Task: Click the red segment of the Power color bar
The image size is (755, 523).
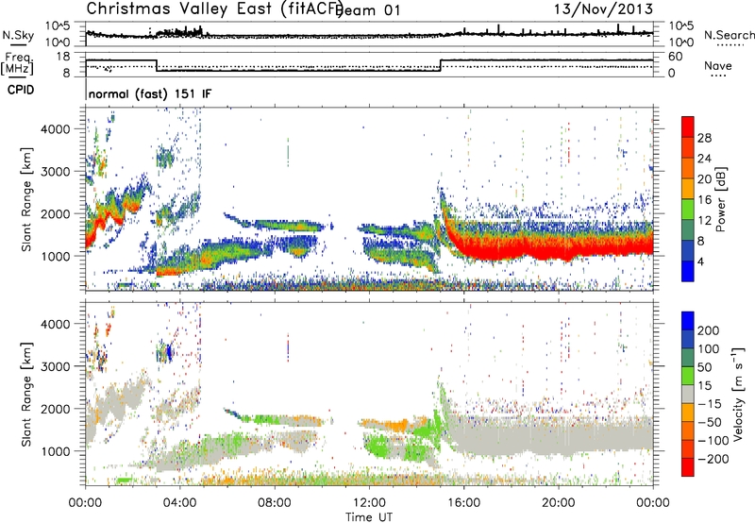Action: pyautogui.click(x=688, y=127)
